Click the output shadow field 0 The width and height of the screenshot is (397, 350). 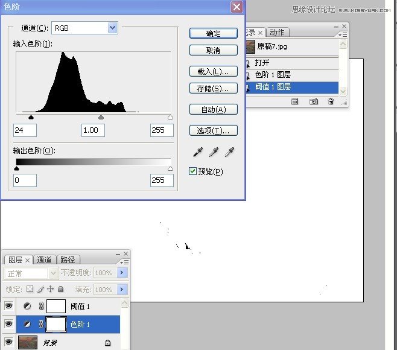(x=25, y=180)
